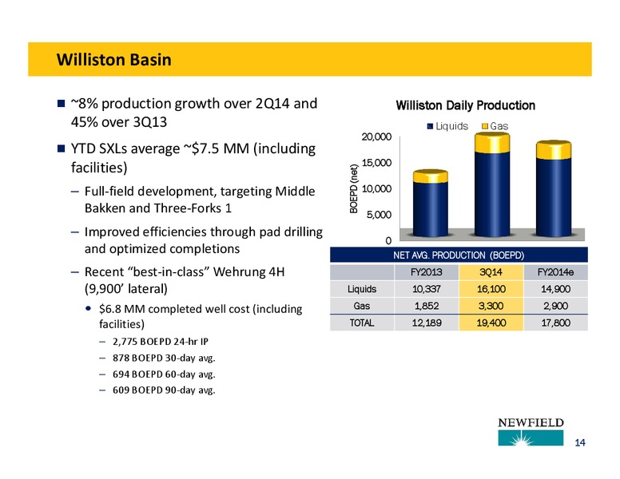Click the FY2014e production bar
This screenshot has width=620, height=479.
pos(554,188)
